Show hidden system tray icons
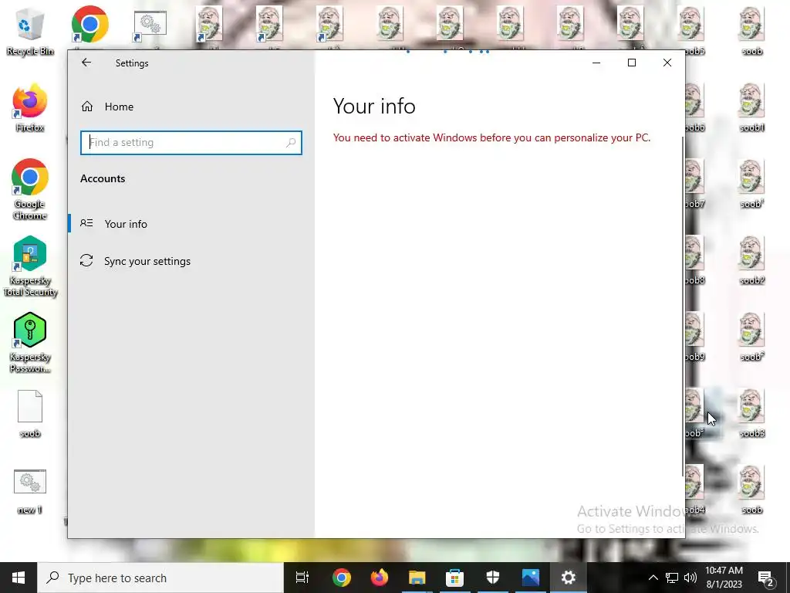Screen dimensions: 790x593 pyautogui.click(x=653, y=578)
